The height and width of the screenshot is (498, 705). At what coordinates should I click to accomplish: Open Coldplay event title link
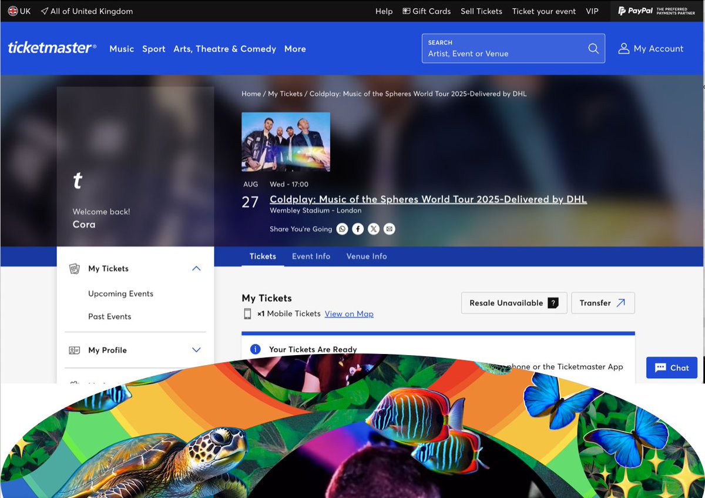click(428, 199)
